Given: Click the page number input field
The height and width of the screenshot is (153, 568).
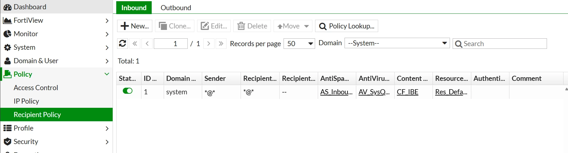Looking at the screenshot, I should (171, 44).
